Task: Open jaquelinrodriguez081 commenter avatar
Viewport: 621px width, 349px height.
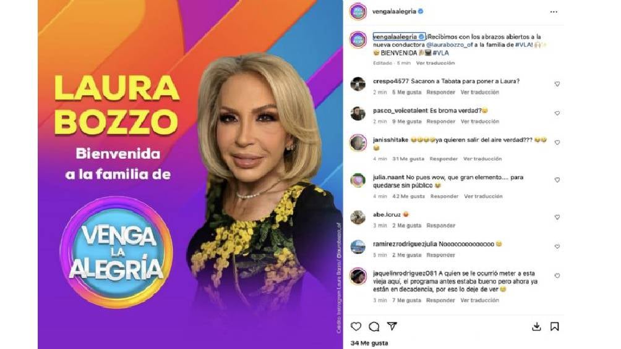Action: click(358, 276)
